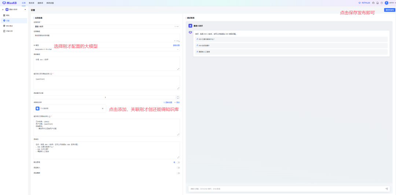Screen dimensions: 396x195
Task: Click the suggested question '需要转人工服务'
Action: (x=291, y=52)
